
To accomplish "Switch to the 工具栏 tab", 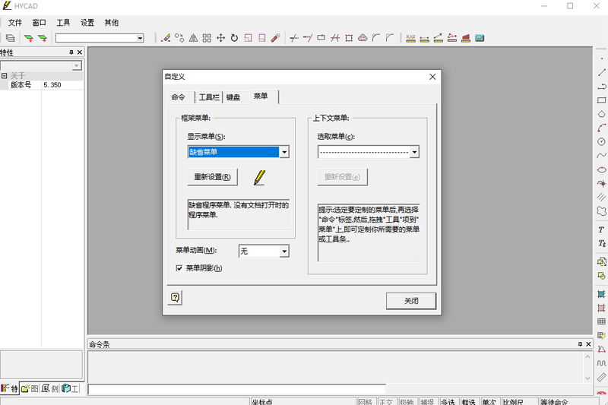I will [x=209, y=97].
